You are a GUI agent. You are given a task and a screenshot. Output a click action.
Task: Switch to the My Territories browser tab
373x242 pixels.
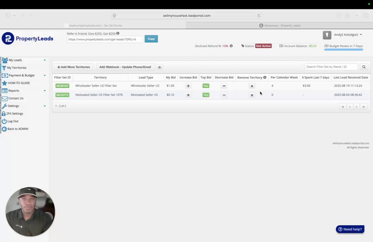93,26
